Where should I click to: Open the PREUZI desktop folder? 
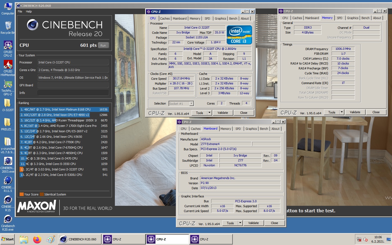pos(8,124)
